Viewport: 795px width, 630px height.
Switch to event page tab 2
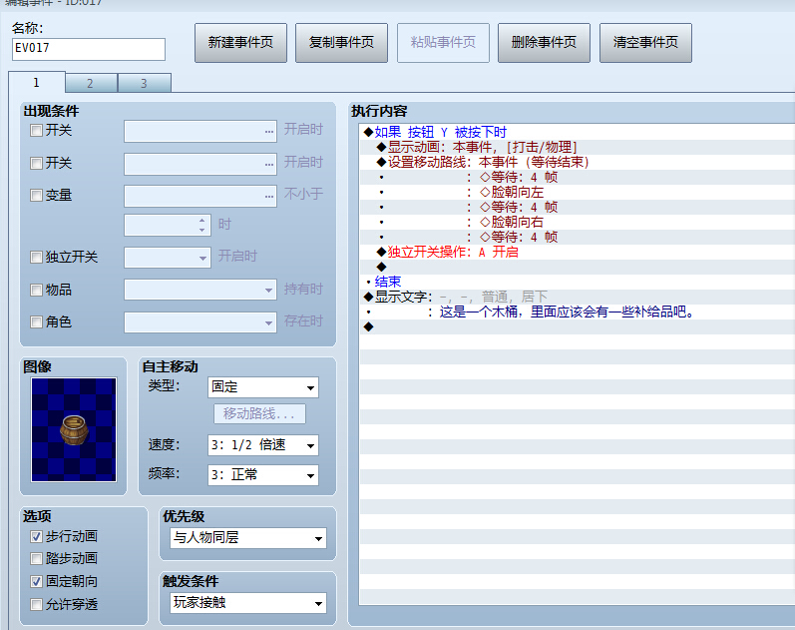(90, 83)
